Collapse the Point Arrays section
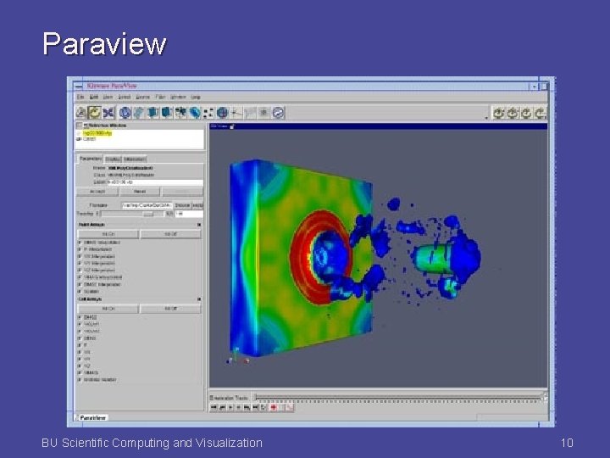 199,225
